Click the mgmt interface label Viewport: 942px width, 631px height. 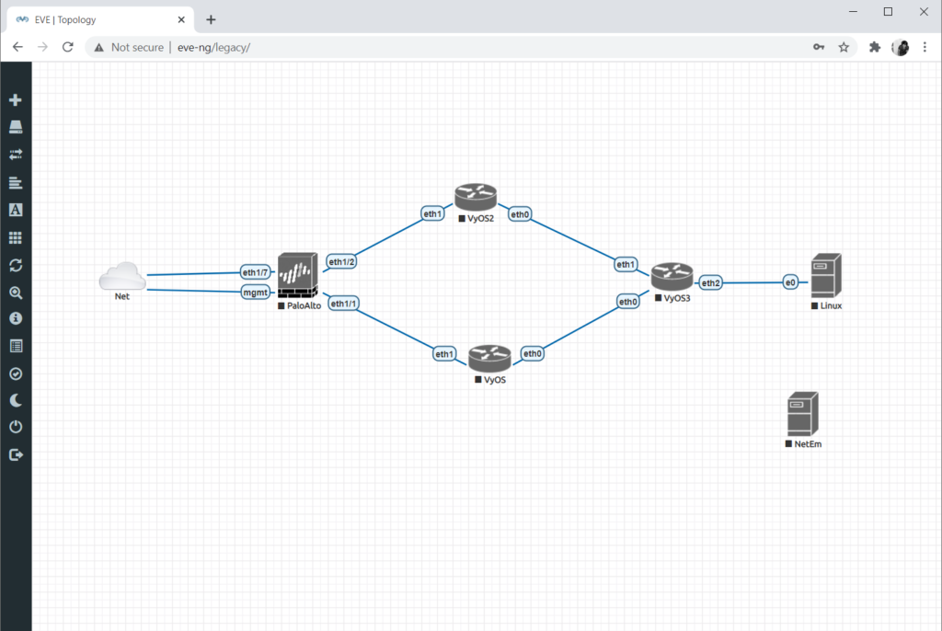pyautogui.click(x=256, y=293)
